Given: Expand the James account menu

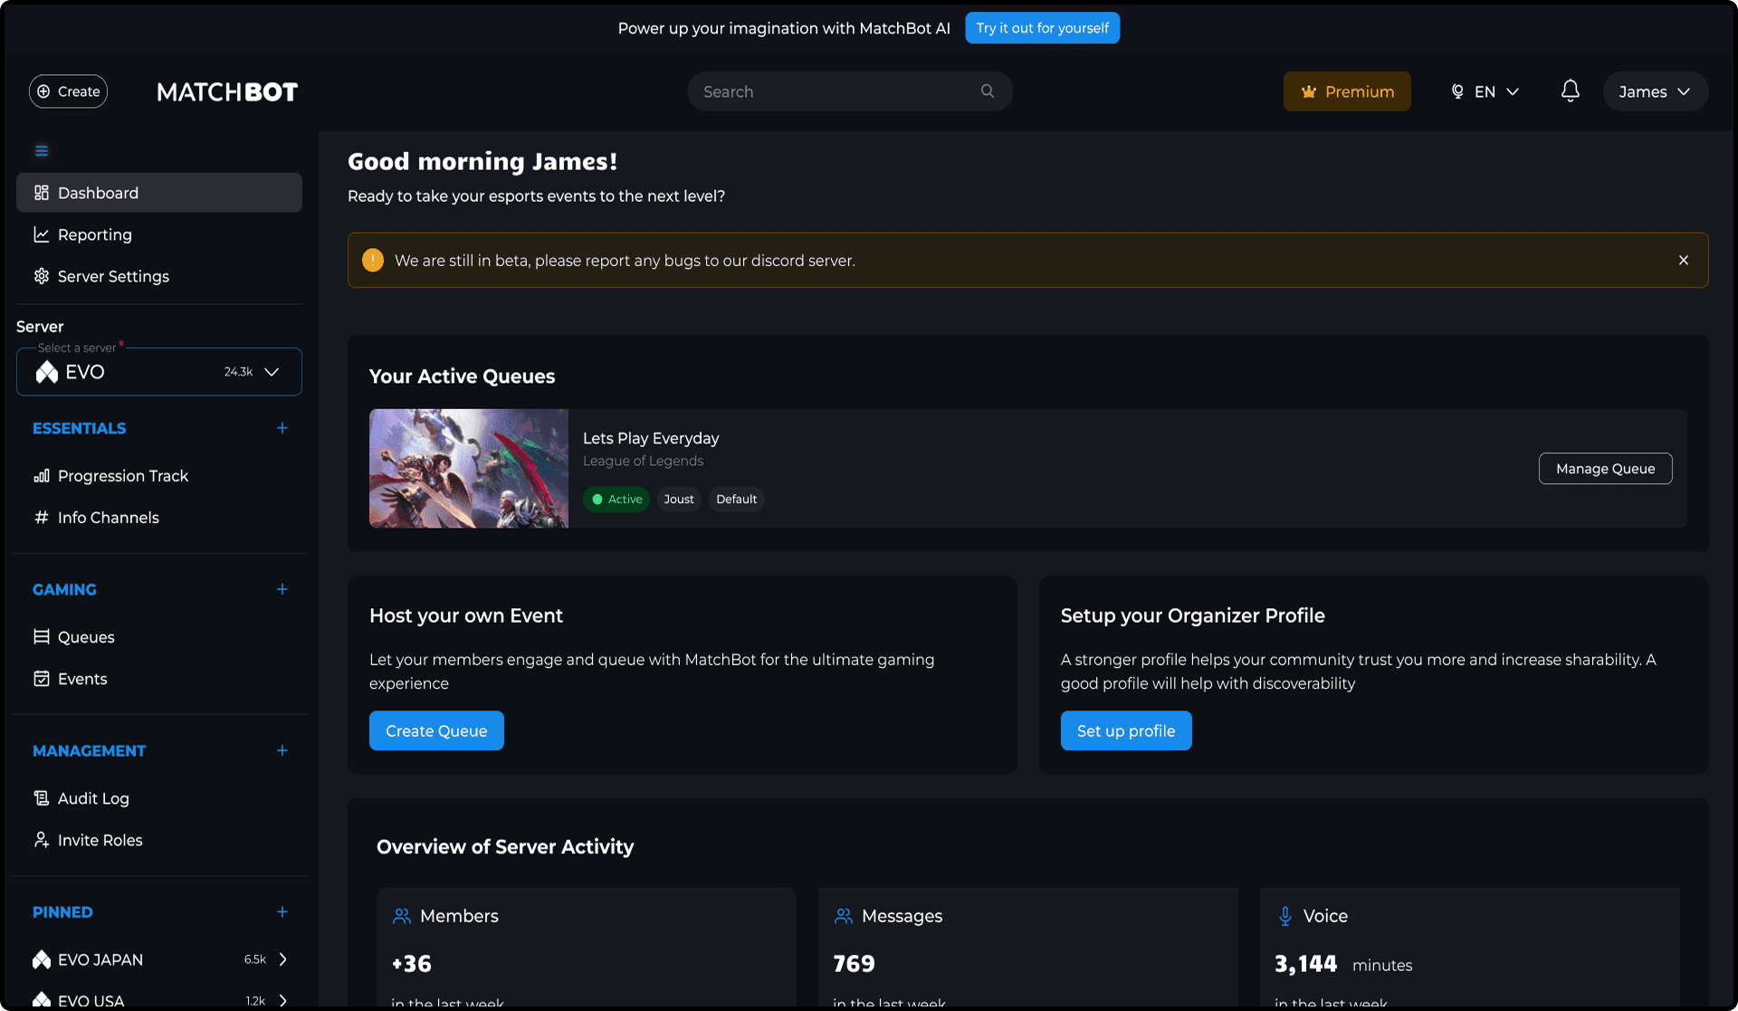Looking at the screenshot, I should point(1655,91).
